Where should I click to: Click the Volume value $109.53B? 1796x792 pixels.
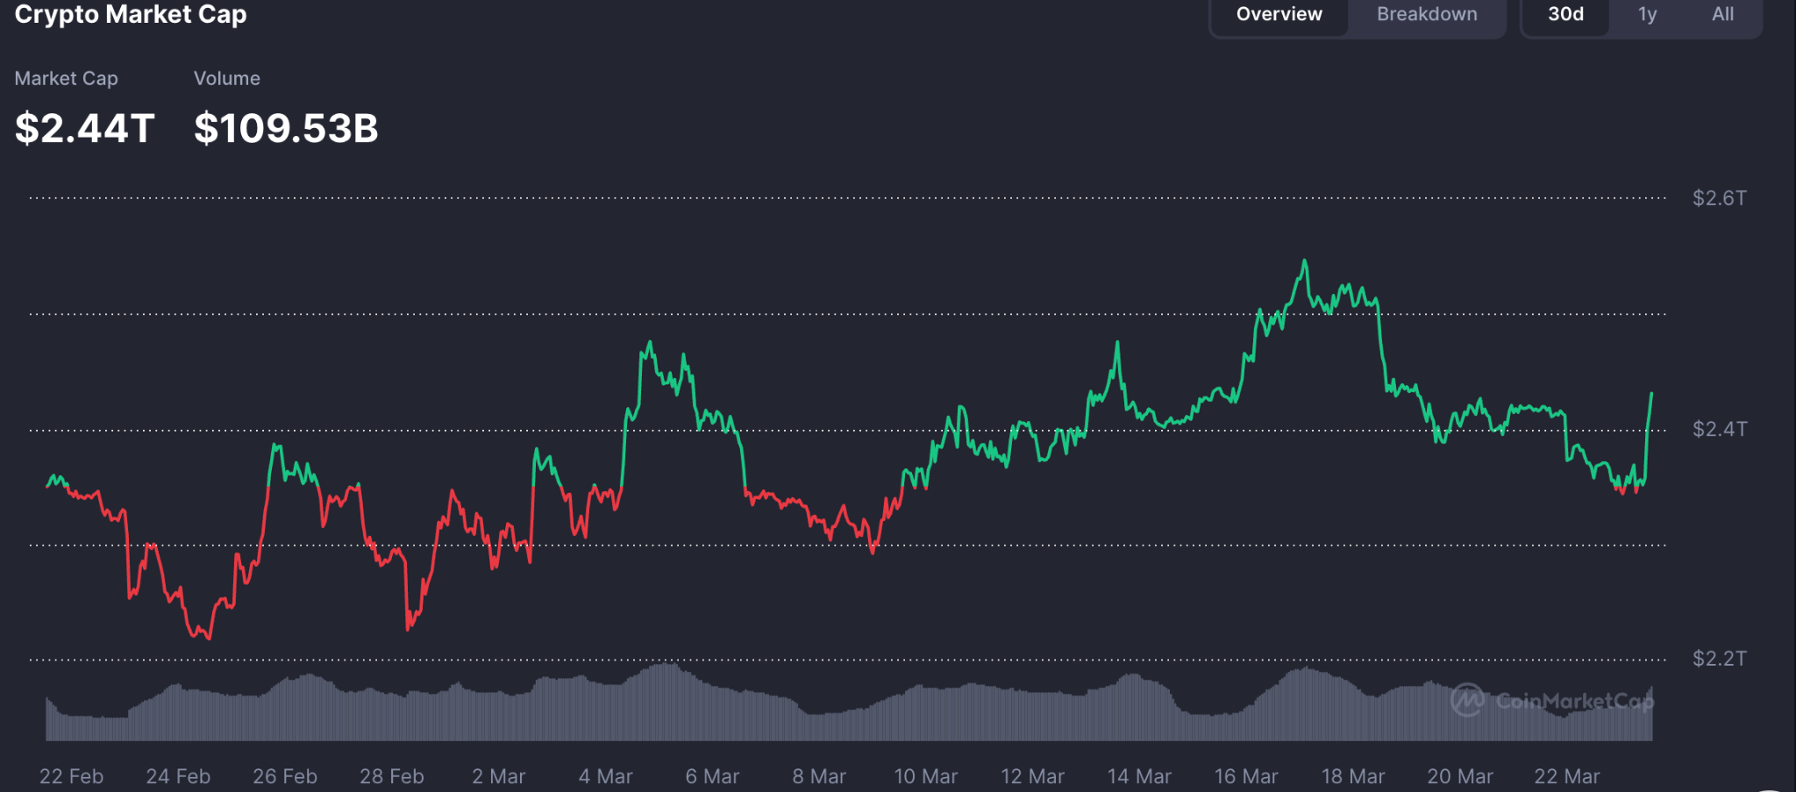[x=288, y=126]
